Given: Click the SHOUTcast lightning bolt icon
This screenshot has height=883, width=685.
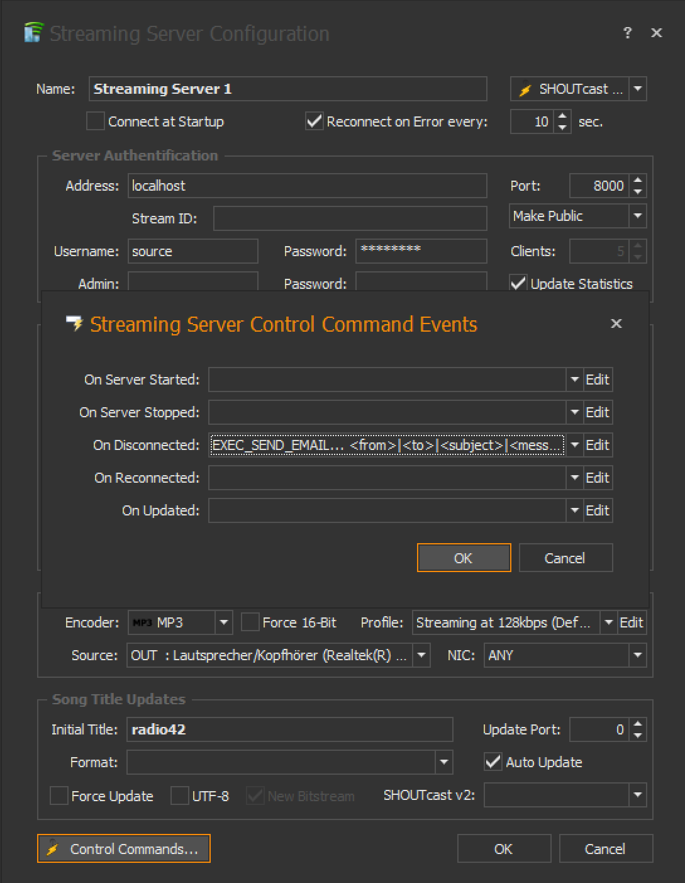Looking at the screenshot, I should click(525, 90).
